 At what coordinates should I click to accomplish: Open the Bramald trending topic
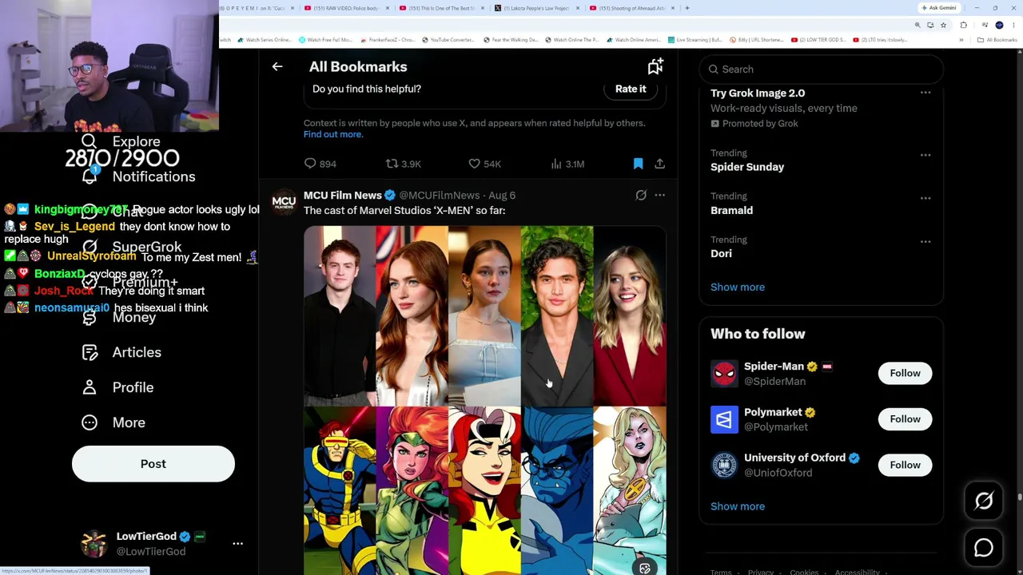click(x=731, y=210)
